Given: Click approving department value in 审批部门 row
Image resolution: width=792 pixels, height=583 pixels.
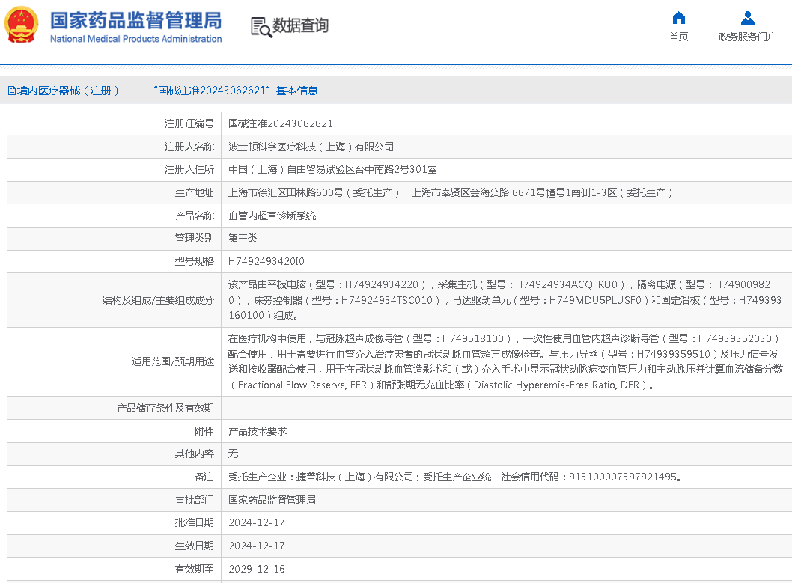Looking at the screenshot, I should (272, 500).
